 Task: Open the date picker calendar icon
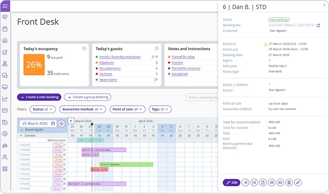pos(53,123)
